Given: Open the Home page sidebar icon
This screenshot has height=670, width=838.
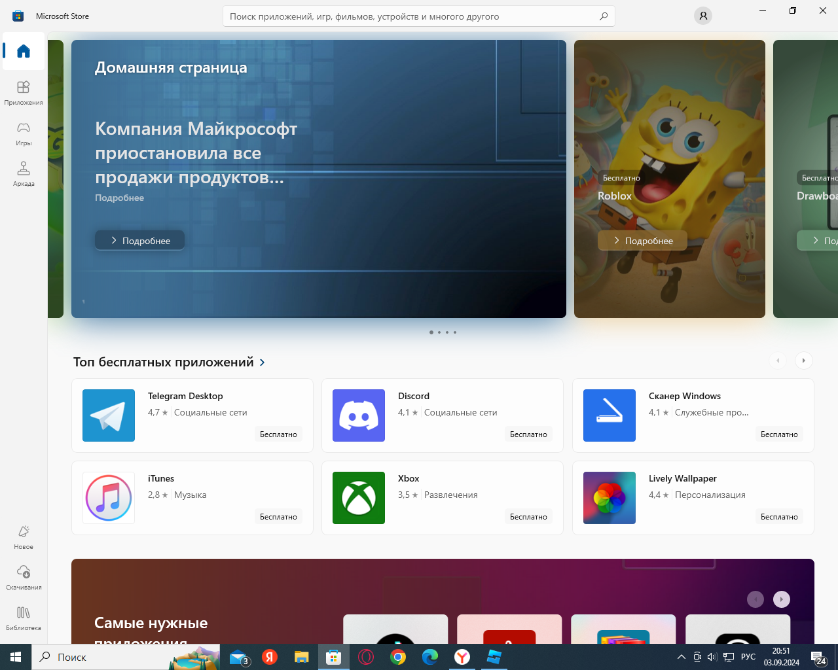Looking at the screenshot, I should (24, 51).
